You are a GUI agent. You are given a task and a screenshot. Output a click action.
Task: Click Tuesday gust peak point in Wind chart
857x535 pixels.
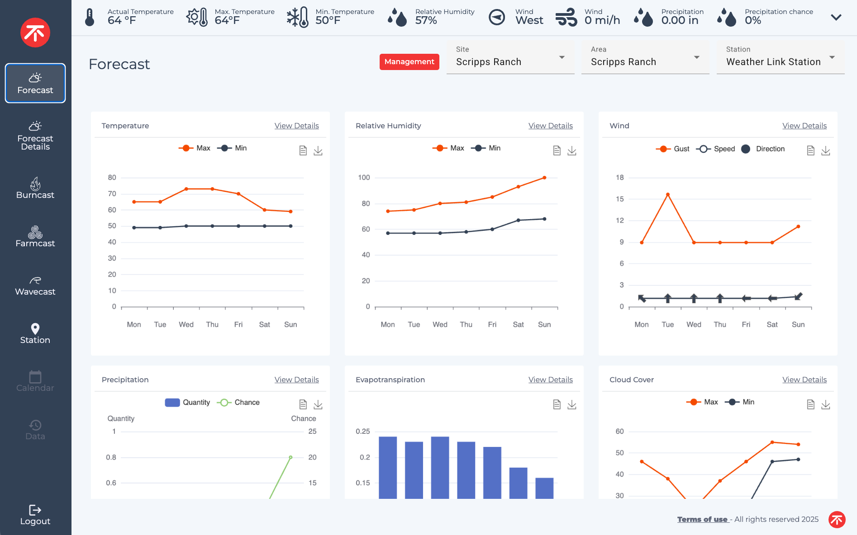tap(668, 195)
